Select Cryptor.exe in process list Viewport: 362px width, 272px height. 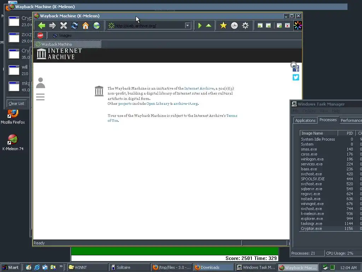331,228
